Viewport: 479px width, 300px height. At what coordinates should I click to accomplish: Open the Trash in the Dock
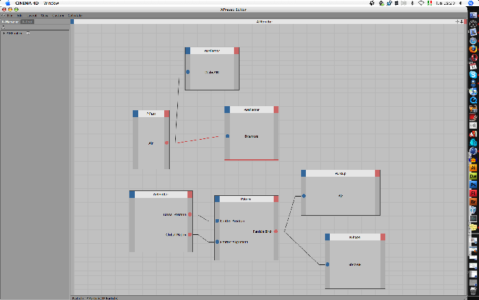click(474, 290)
